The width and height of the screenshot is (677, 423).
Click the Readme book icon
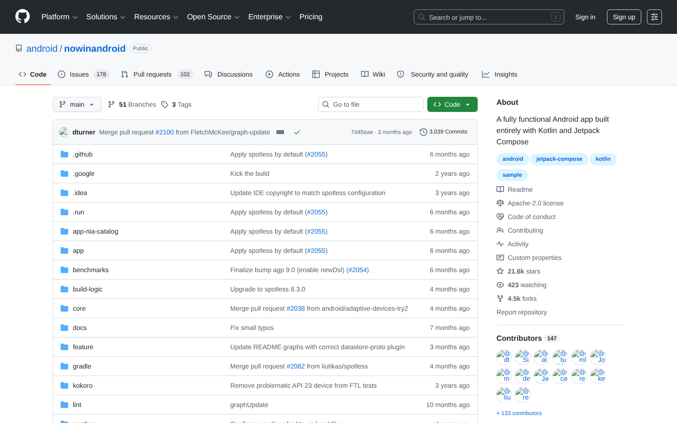pyautogui.click(x=500, y=189)
